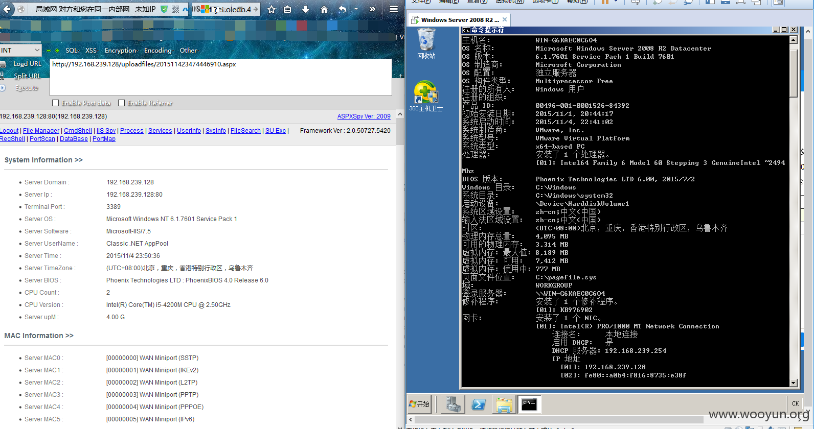Open the SysInfo link
The image size is (814, 429).
coord(216,131)
